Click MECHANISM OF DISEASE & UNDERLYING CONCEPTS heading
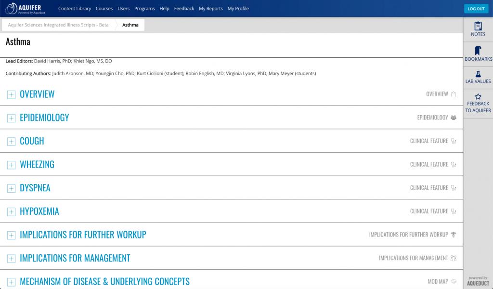The height and width of the screenshot is (289, 493). pyautogui.click(x=104, y=281)
